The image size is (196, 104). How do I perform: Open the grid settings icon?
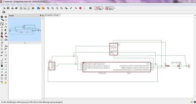[4, 12]
